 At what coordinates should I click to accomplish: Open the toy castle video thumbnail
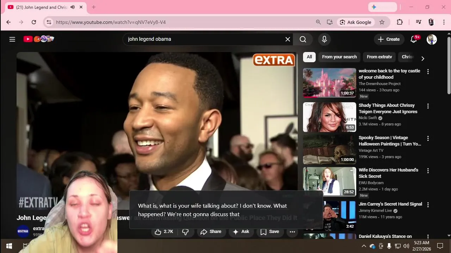(x=329, y=83)
